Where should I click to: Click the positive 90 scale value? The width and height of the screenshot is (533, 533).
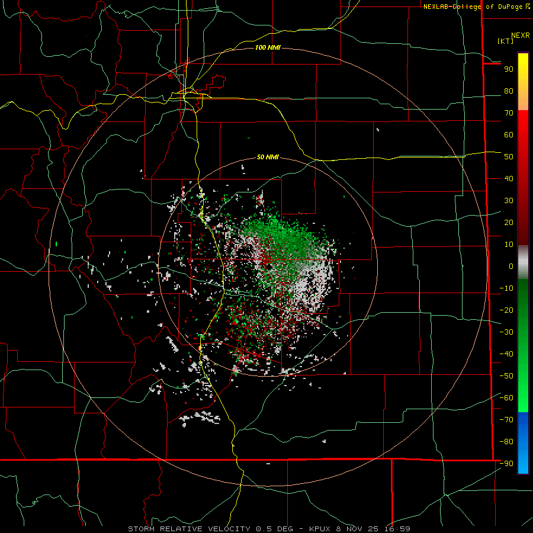tap(509, 69)
